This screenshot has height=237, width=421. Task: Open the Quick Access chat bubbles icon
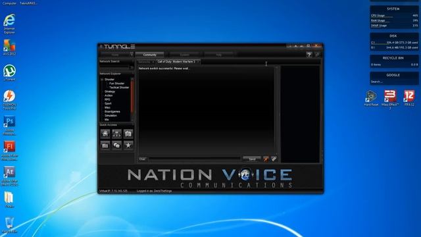pyautogui.click(x=117, y=145)
